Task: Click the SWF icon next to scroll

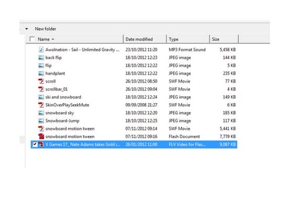Action: pos(41,81)
